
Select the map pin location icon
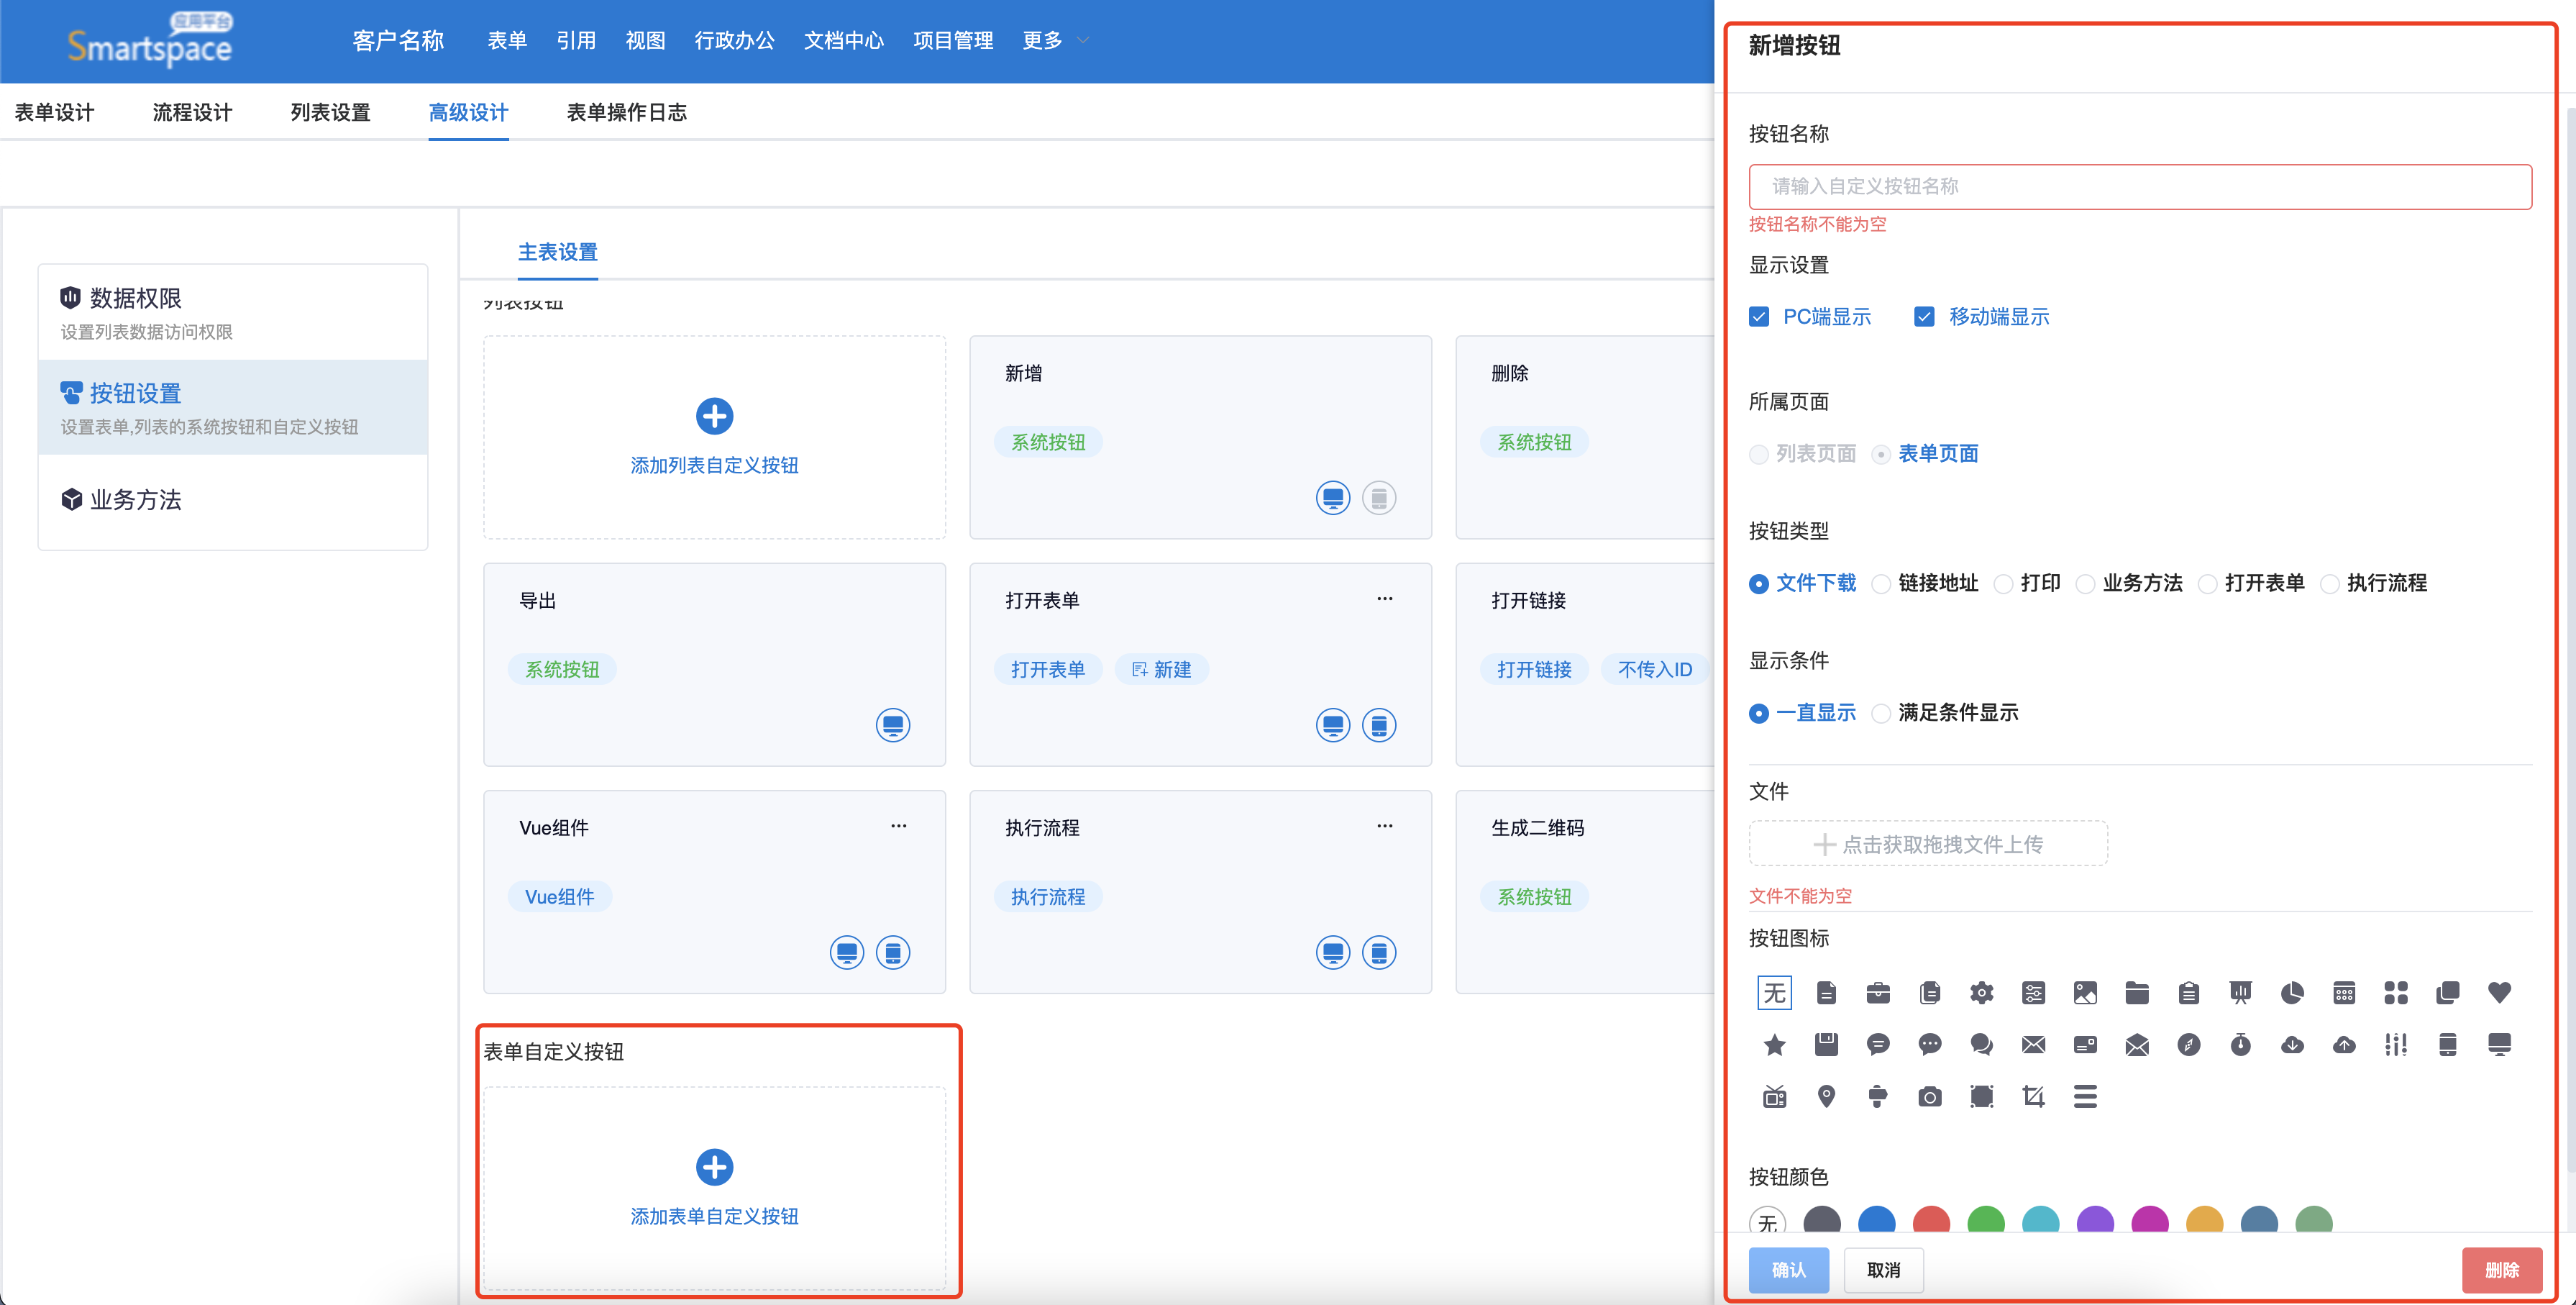(1826, 1097)
